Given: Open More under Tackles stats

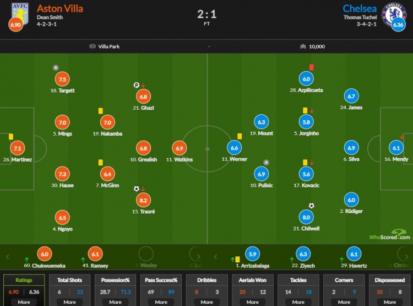Looking at the screenshot, I should [298, 302].
